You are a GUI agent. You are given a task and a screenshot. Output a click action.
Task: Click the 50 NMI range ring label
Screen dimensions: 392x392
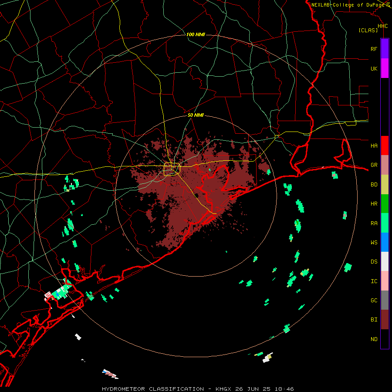pyautogui.click(x=196, y=115)
